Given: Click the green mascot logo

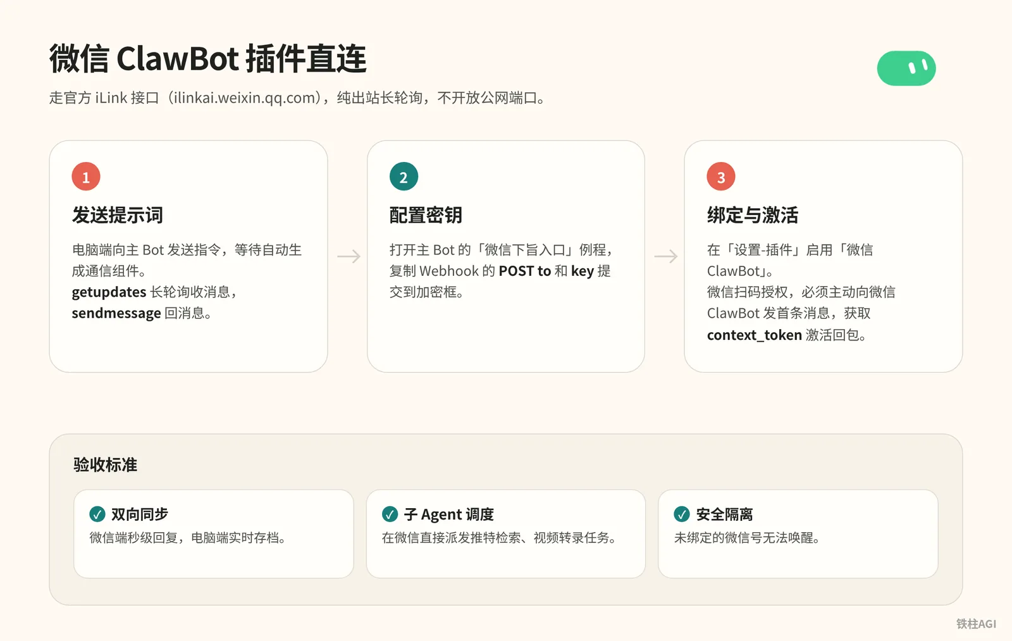Looking at the screenshot, I should click(906, 68).
